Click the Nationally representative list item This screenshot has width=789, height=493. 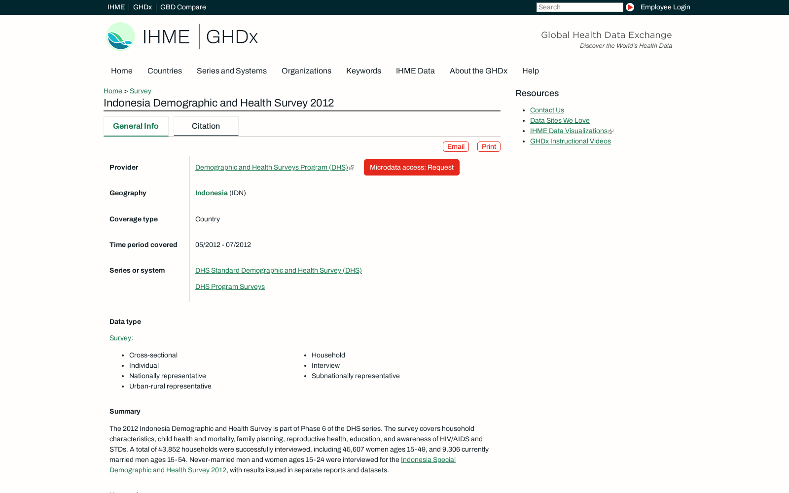(x=168, y=376)
